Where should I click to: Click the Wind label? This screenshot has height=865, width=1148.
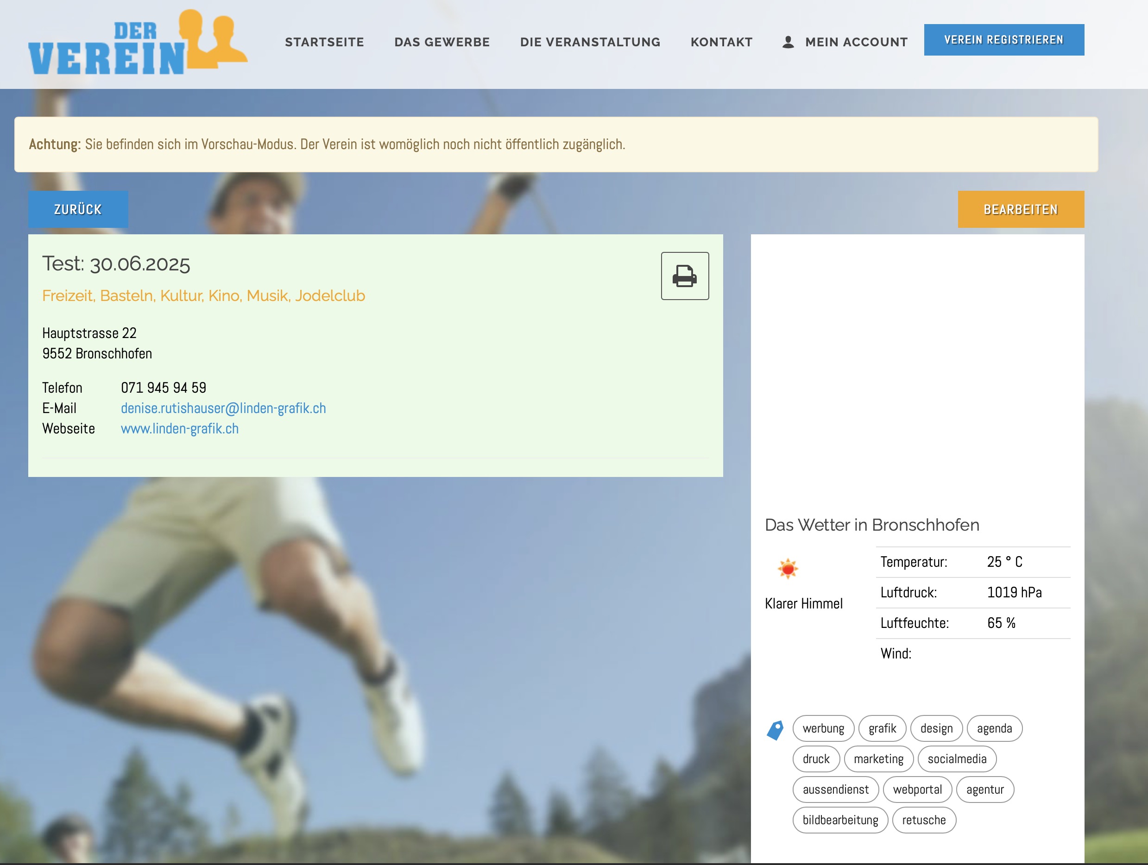pos(896,654)
